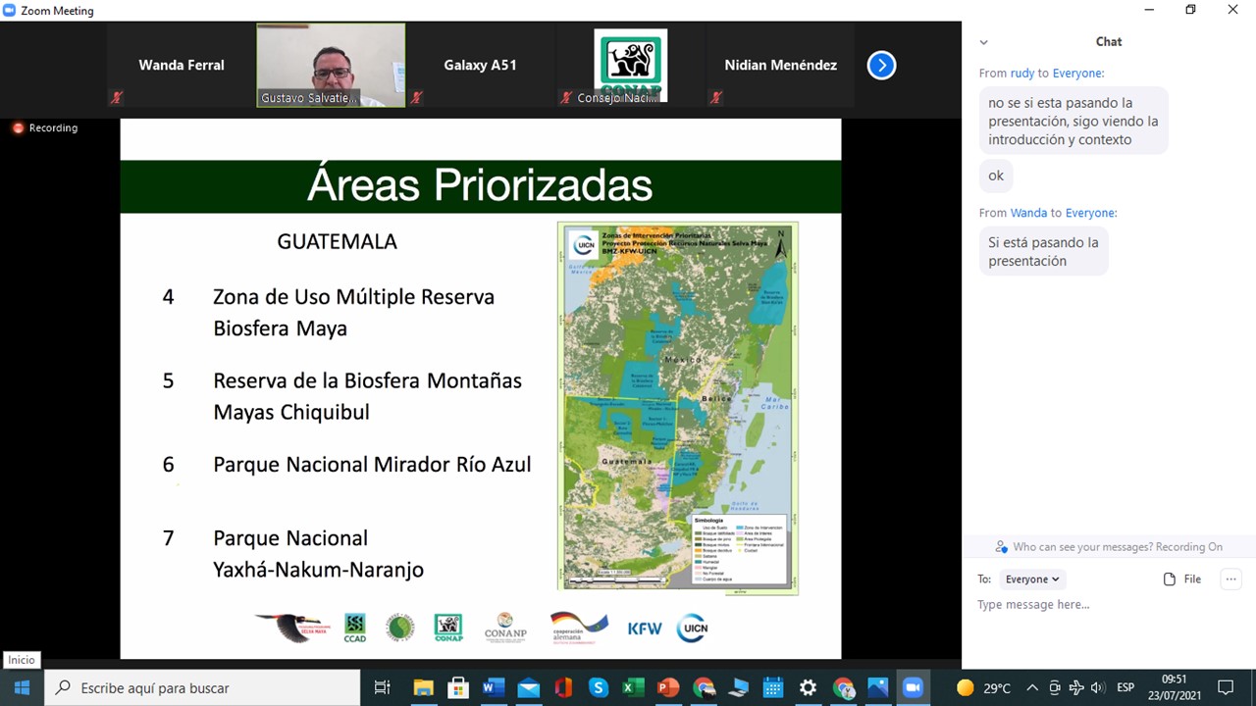Click Galaxy A51's muted microphone icon
Screen dimensions: 1256x706
coord(417,97)
